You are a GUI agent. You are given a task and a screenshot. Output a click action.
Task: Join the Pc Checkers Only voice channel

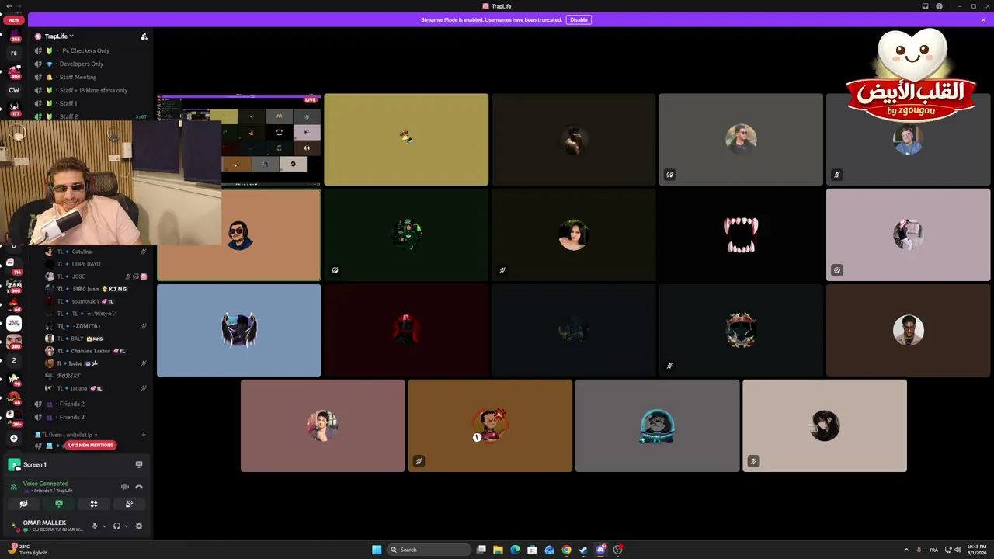tap(85, 50)
